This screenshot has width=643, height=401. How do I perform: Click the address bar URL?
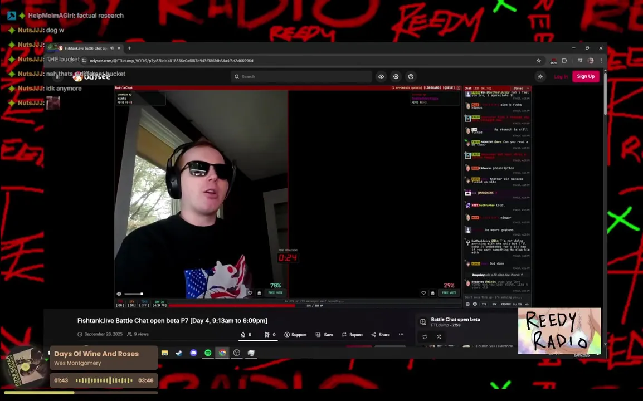coord(172,61)
